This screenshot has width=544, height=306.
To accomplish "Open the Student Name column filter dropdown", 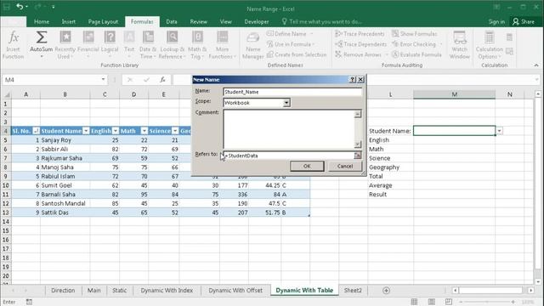I will pos(86,131).
